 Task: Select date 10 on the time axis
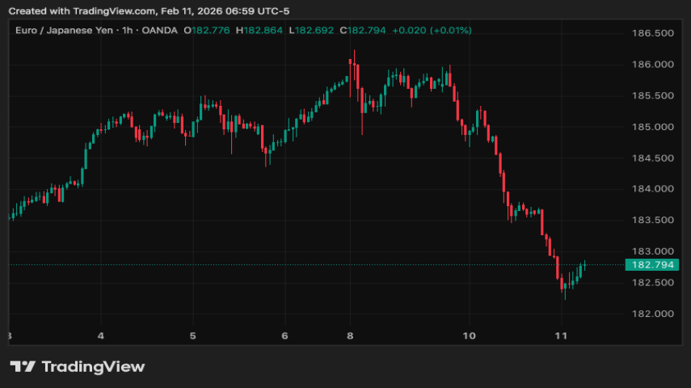click(x=470, y=335)
